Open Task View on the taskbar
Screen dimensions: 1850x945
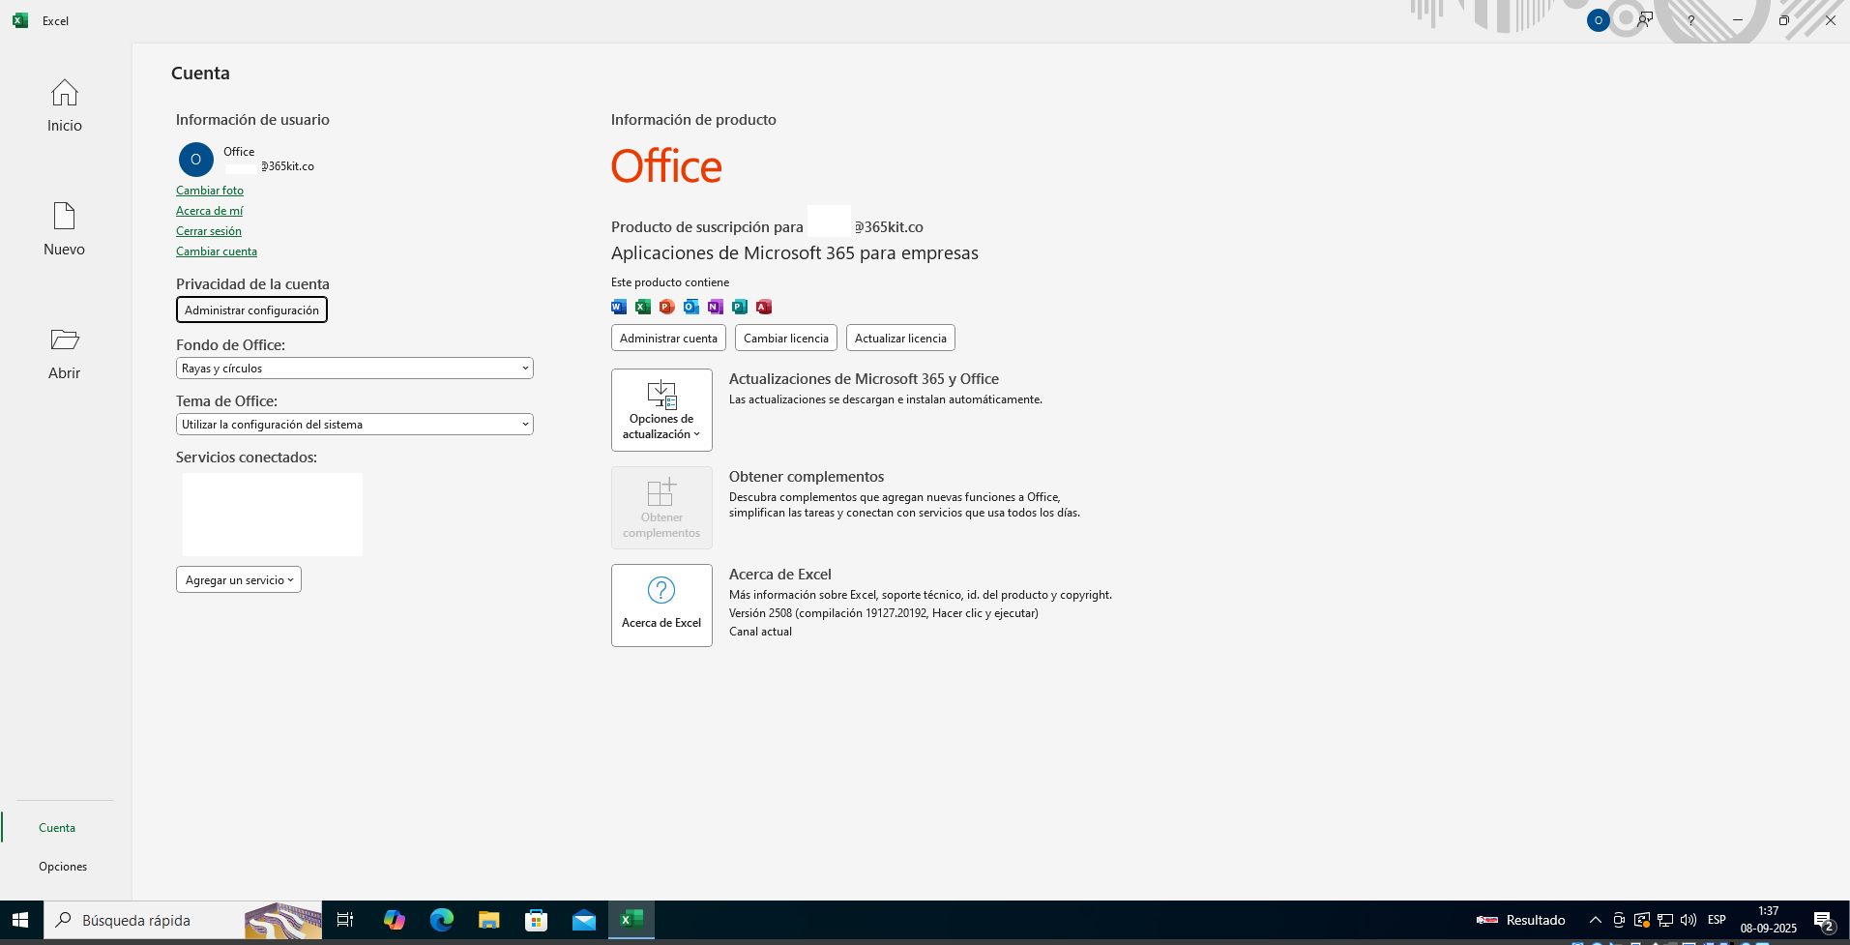point(345,920)
